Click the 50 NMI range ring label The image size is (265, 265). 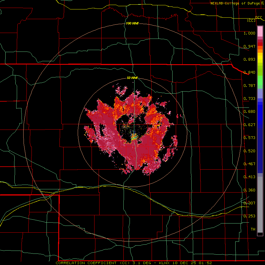click(x=132, y=78)
